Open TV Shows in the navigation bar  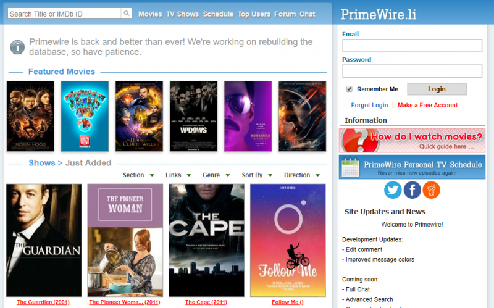(x=182, y=14)
